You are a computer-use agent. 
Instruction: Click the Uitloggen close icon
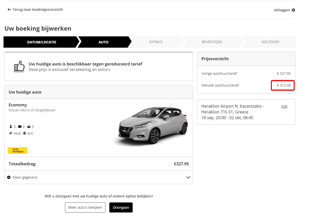pos(293,10)
